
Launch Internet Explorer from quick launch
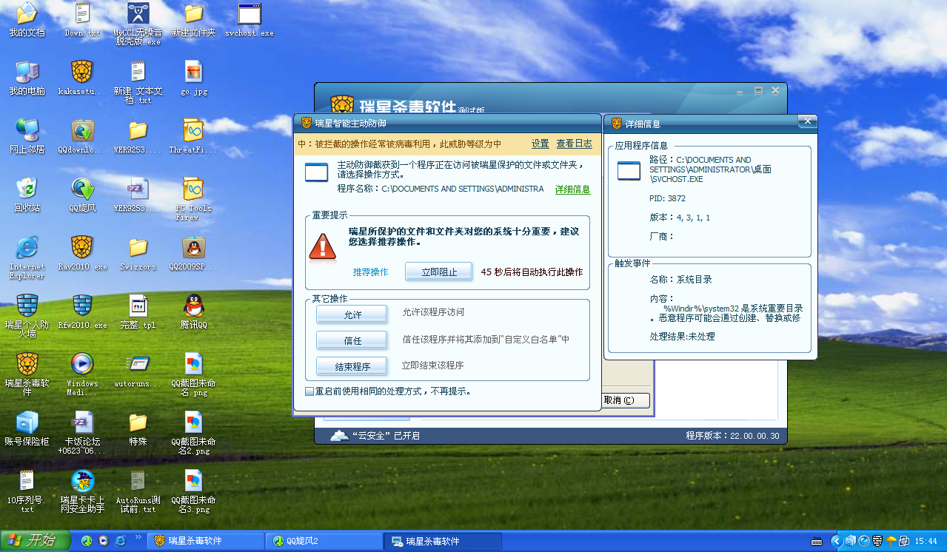point(120,541)
